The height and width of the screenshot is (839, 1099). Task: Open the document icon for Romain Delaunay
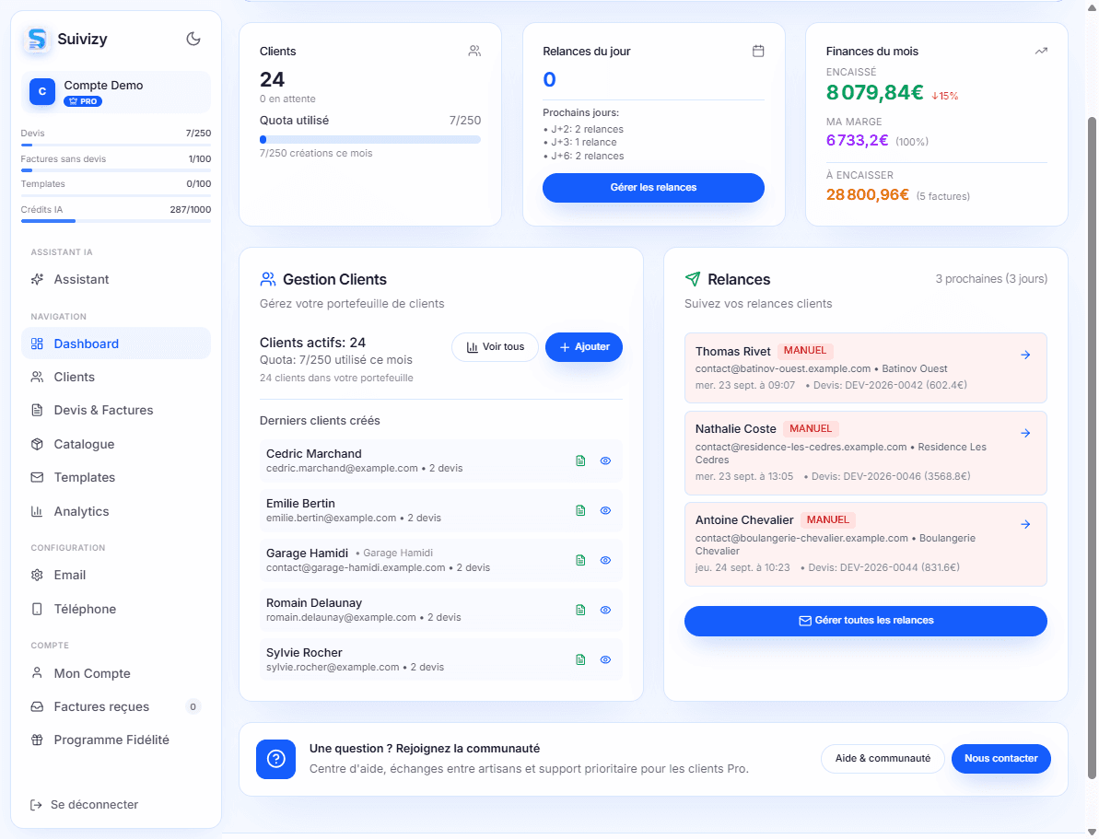click(580, 610)
